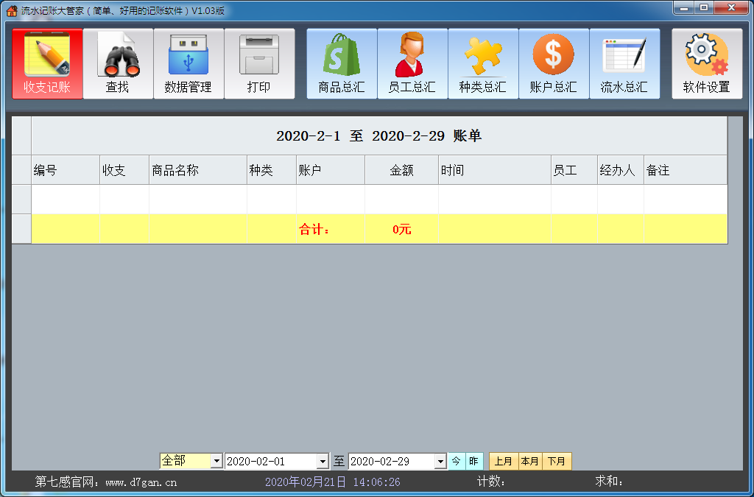Open 流水总汇 ledger with pen icon
754x497 pixels.
pyautogui.click(x=624, y=63)
